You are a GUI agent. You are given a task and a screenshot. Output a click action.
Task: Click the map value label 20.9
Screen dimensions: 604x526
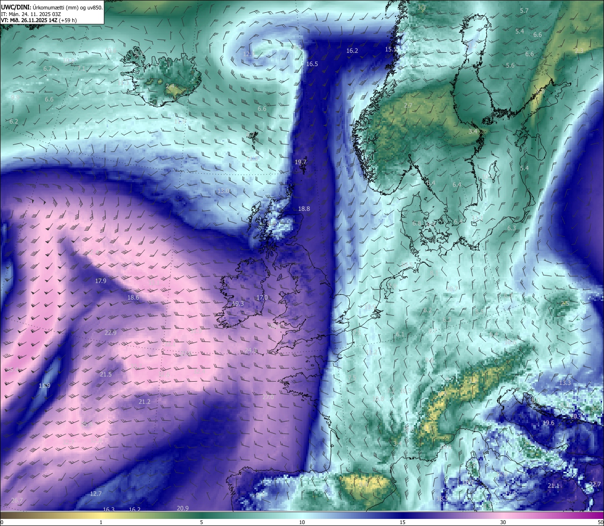coord(183,509)
